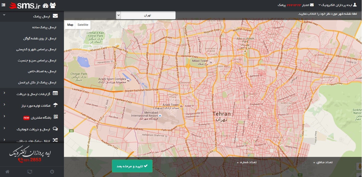The image size is (362, 177).
Task: Log out using the power icon
Action: (52, 172)
